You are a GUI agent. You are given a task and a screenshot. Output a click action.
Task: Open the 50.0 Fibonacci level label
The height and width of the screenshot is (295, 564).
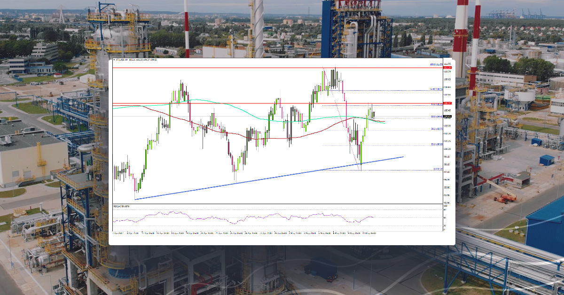[x=436, y=116]
